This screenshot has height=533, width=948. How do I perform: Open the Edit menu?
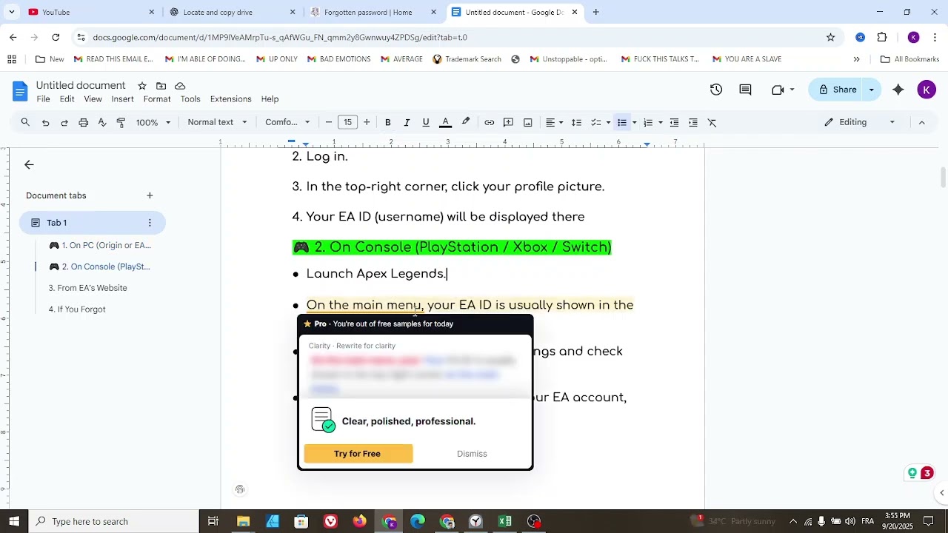67,99
